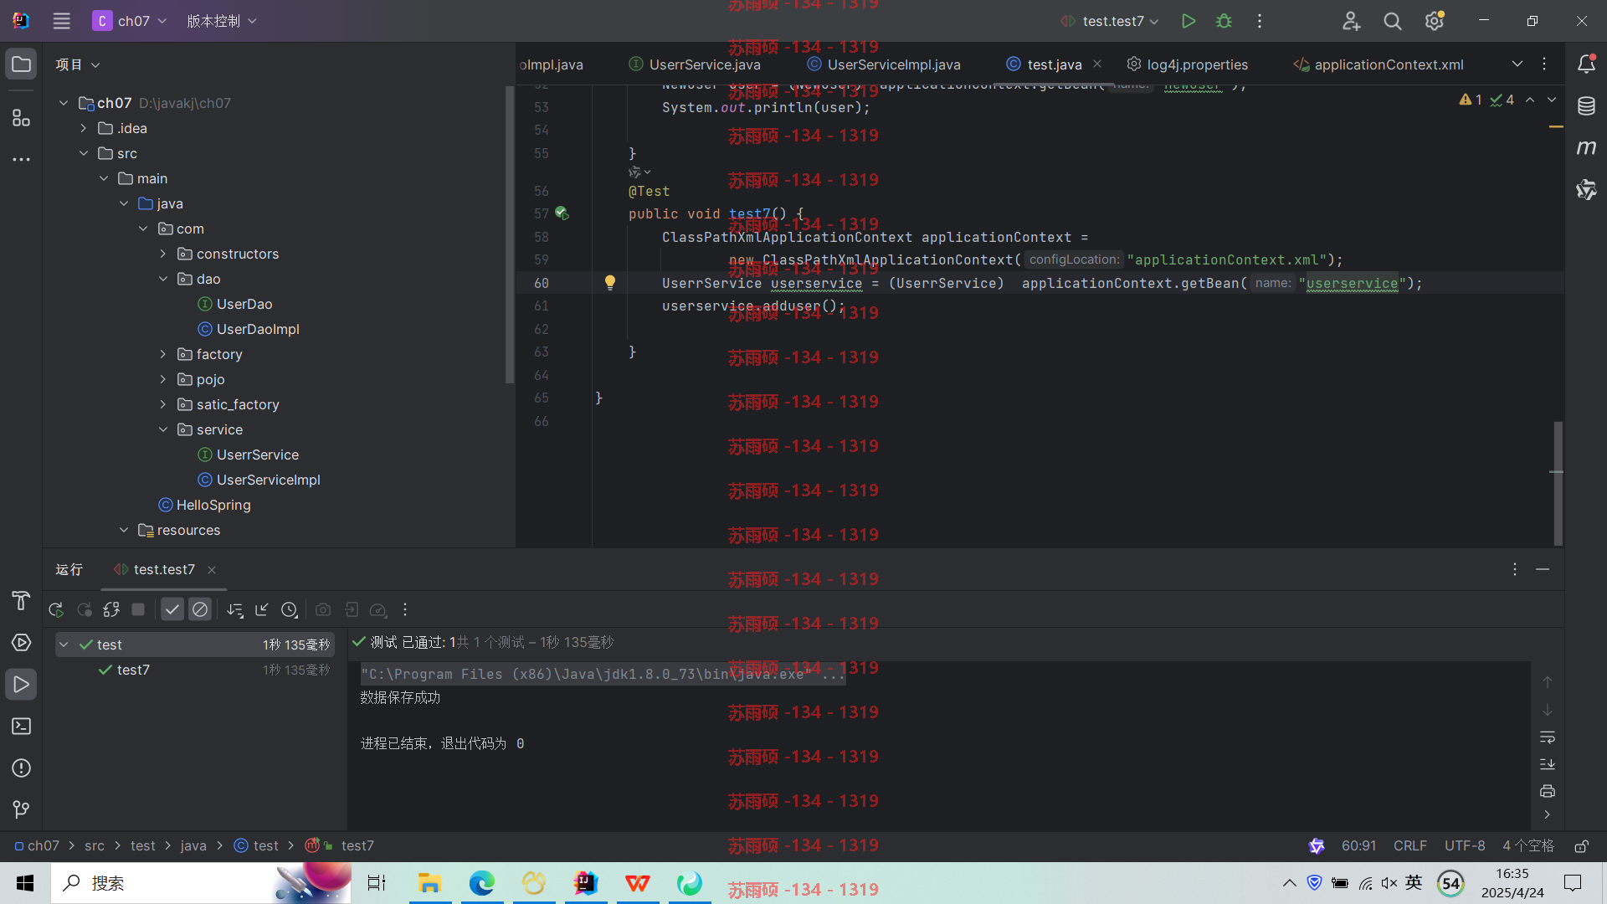
Task: Open the Build hammer tool window
Action: pyautogui.click(x=22, y=601)
